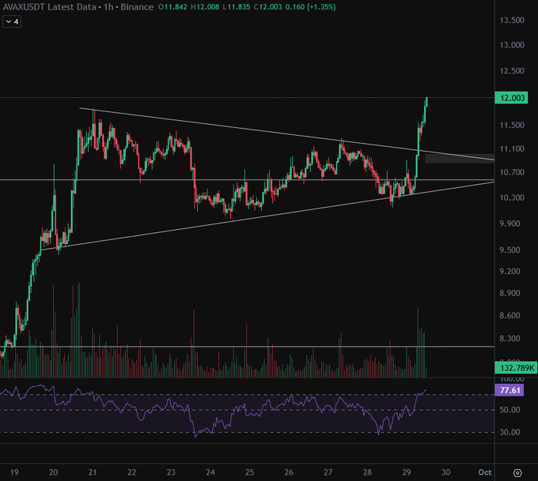Click the Oct label on time axis
Image resolution: width=538 pixels, height=481 pixels.
click(485, 472)
